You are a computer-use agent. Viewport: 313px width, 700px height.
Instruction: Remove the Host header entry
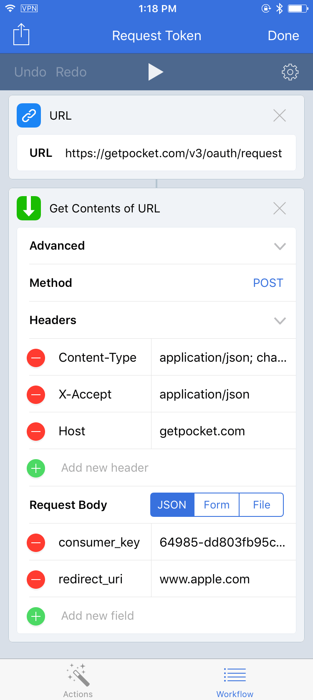pos(36,432)
